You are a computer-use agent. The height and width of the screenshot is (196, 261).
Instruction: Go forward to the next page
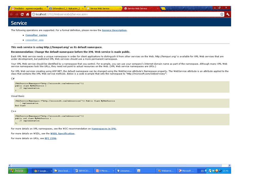tap(17, 14)
